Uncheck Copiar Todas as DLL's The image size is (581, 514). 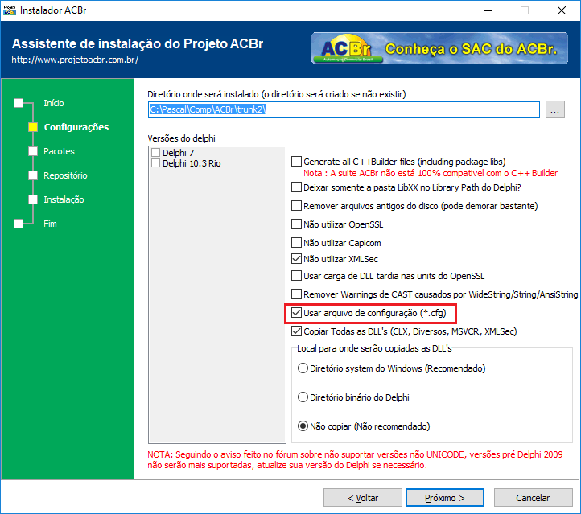[x=296, y=331]
